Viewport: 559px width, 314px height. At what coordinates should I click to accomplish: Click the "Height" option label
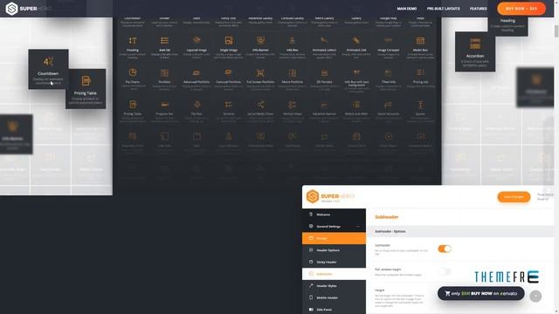[380, 290]
